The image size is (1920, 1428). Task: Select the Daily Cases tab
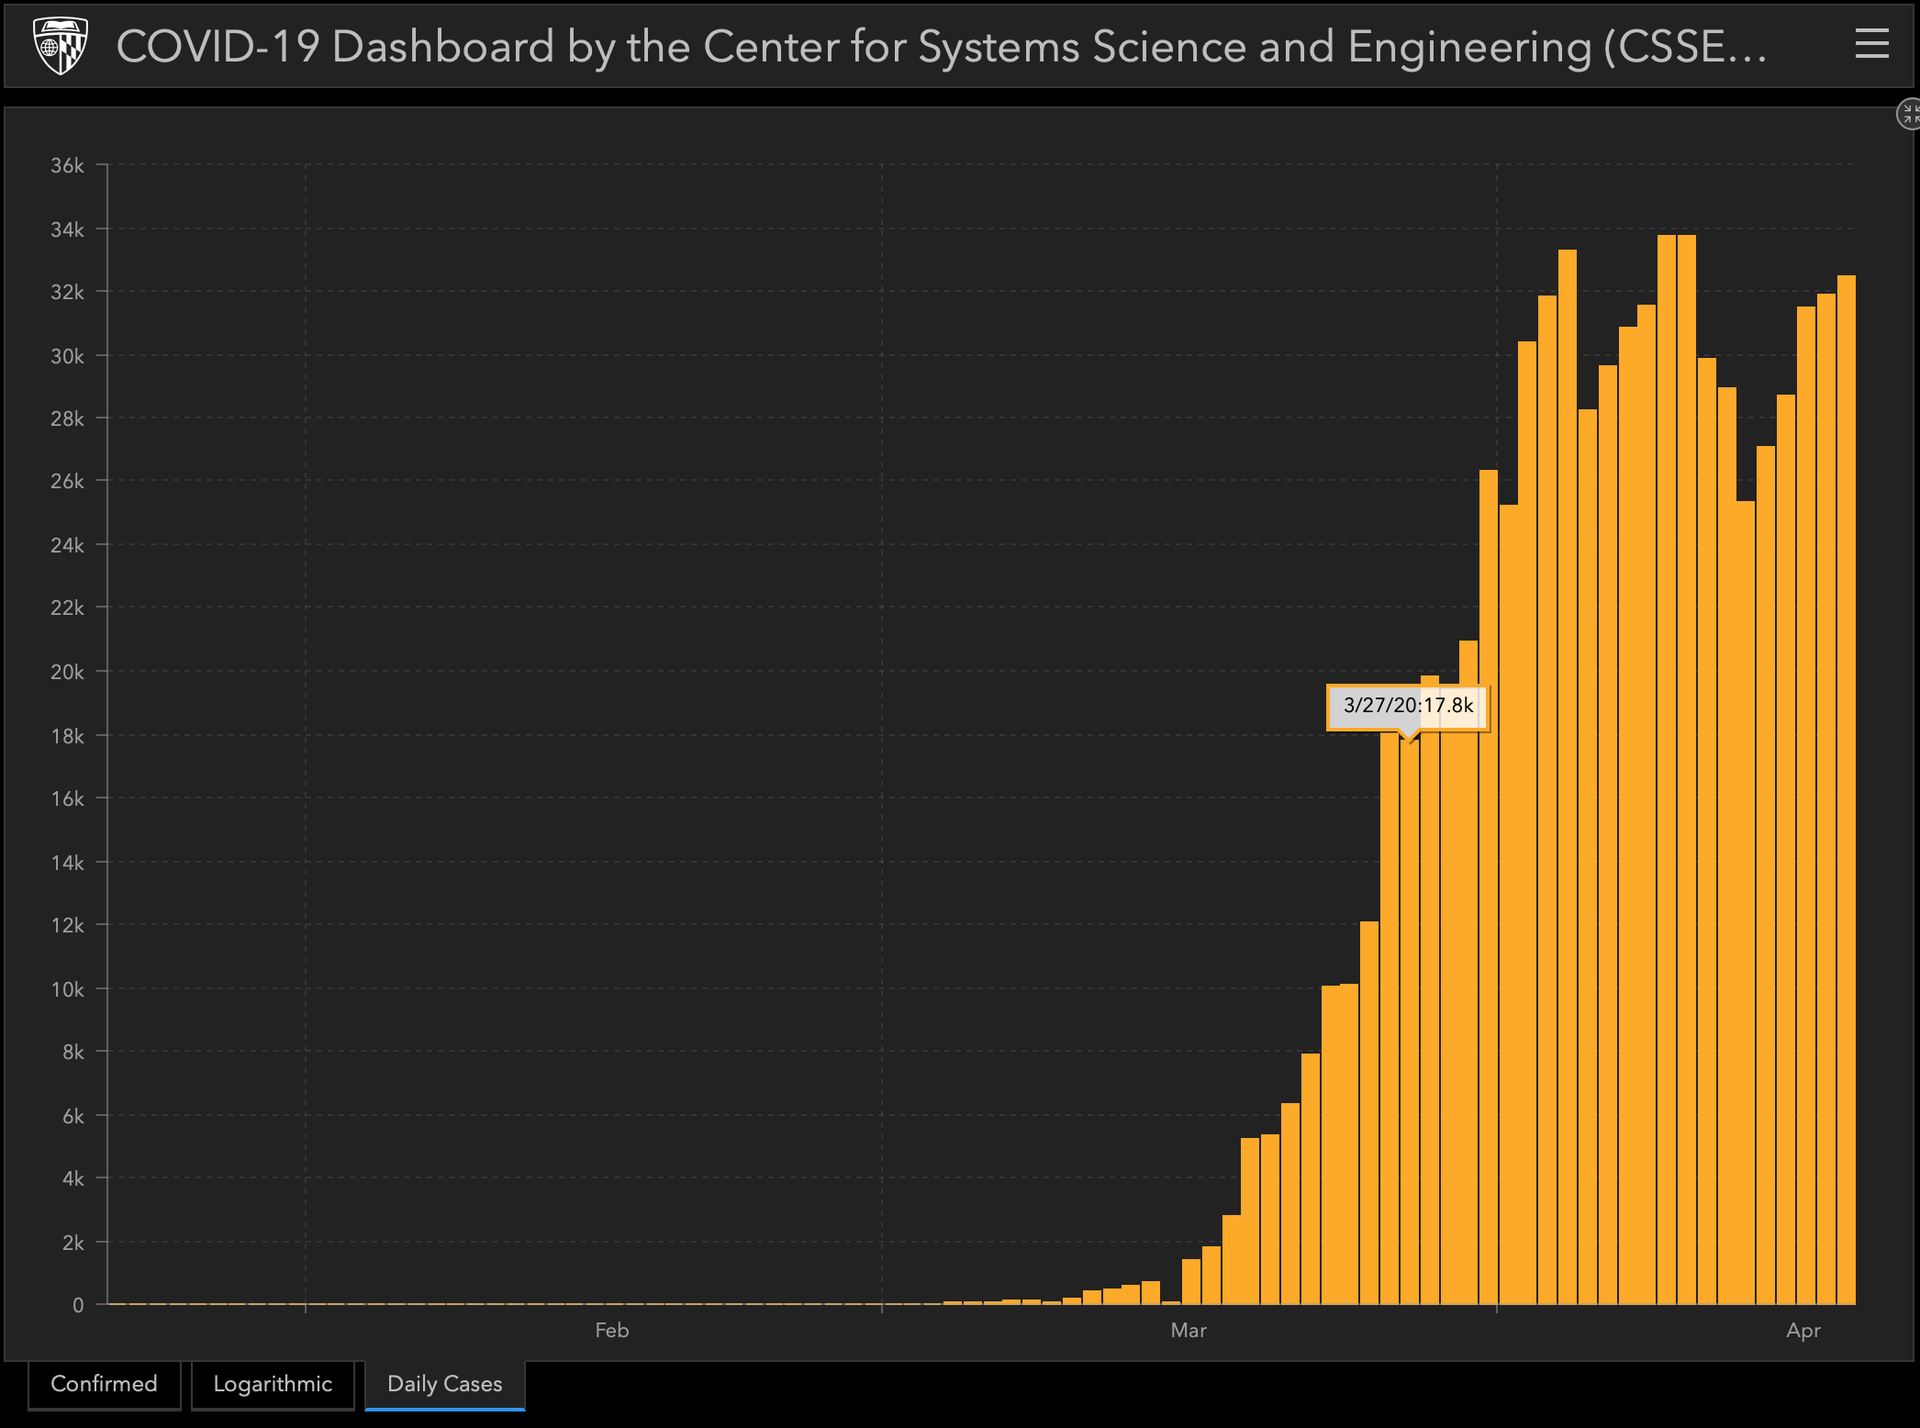[x=445, y=1384]
